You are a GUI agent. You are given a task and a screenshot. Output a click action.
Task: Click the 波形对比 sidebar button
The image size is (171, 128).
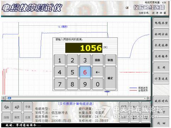(161, 101)
